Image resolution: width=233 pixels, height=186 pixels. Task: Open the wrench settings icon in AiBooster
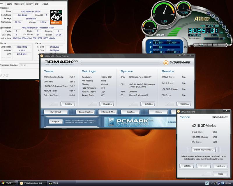tap(213, 16)
